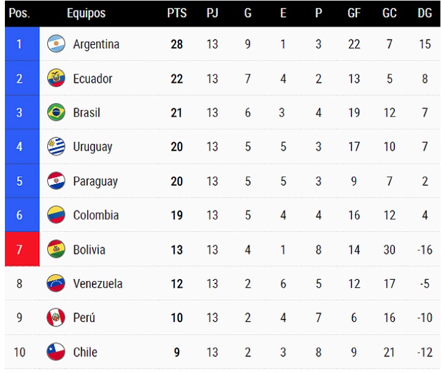Click Argentina's 28 points value

(x=177, y=44)
